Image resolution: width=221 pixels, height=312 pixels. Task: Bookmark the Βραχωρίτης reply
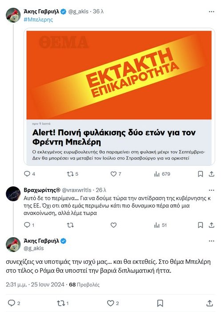201,225
